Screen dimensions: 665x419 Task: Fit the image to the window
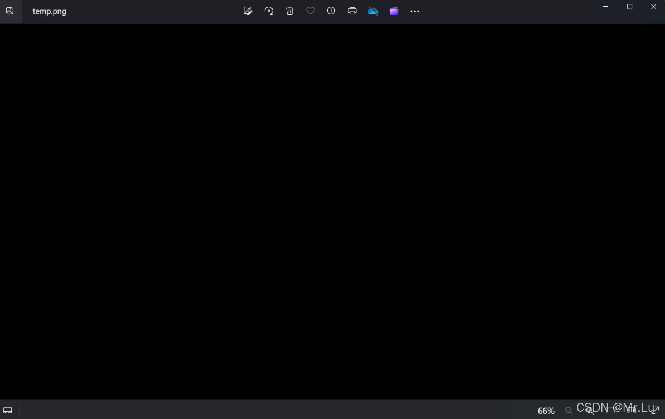tap(610, 411)
